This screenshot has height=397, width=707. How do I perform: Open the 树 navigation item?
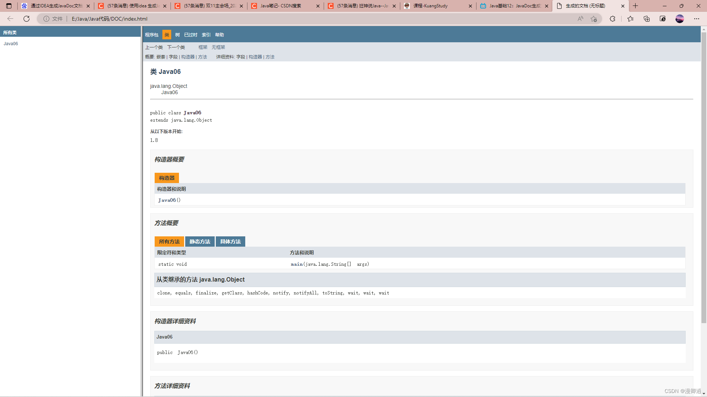[x=177, y=35]
